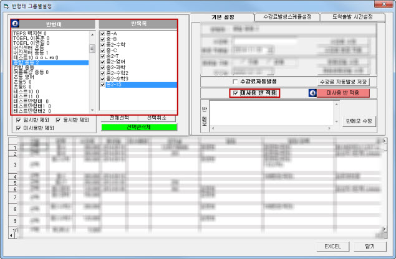
Task: Select the '여름특강 중등 0' row
Action: 51,72
